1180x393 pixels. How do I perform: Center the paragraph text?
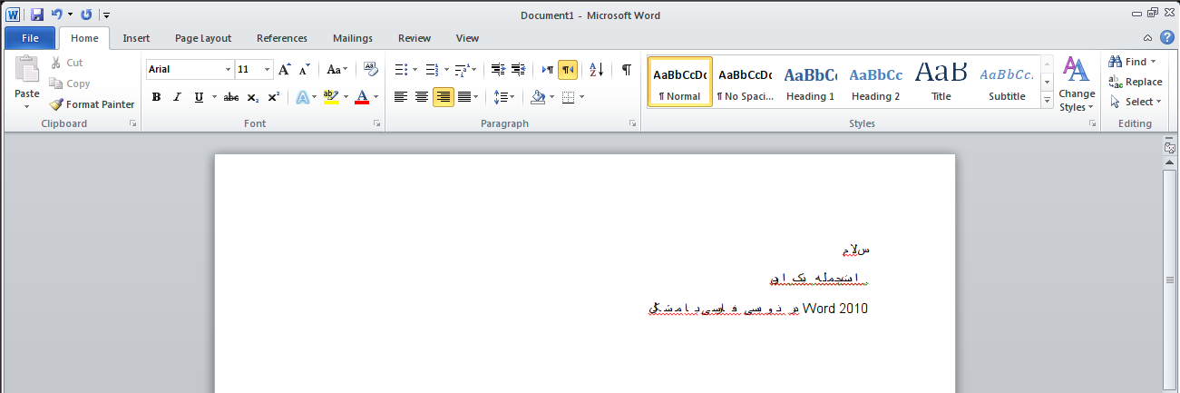[422, 97]
